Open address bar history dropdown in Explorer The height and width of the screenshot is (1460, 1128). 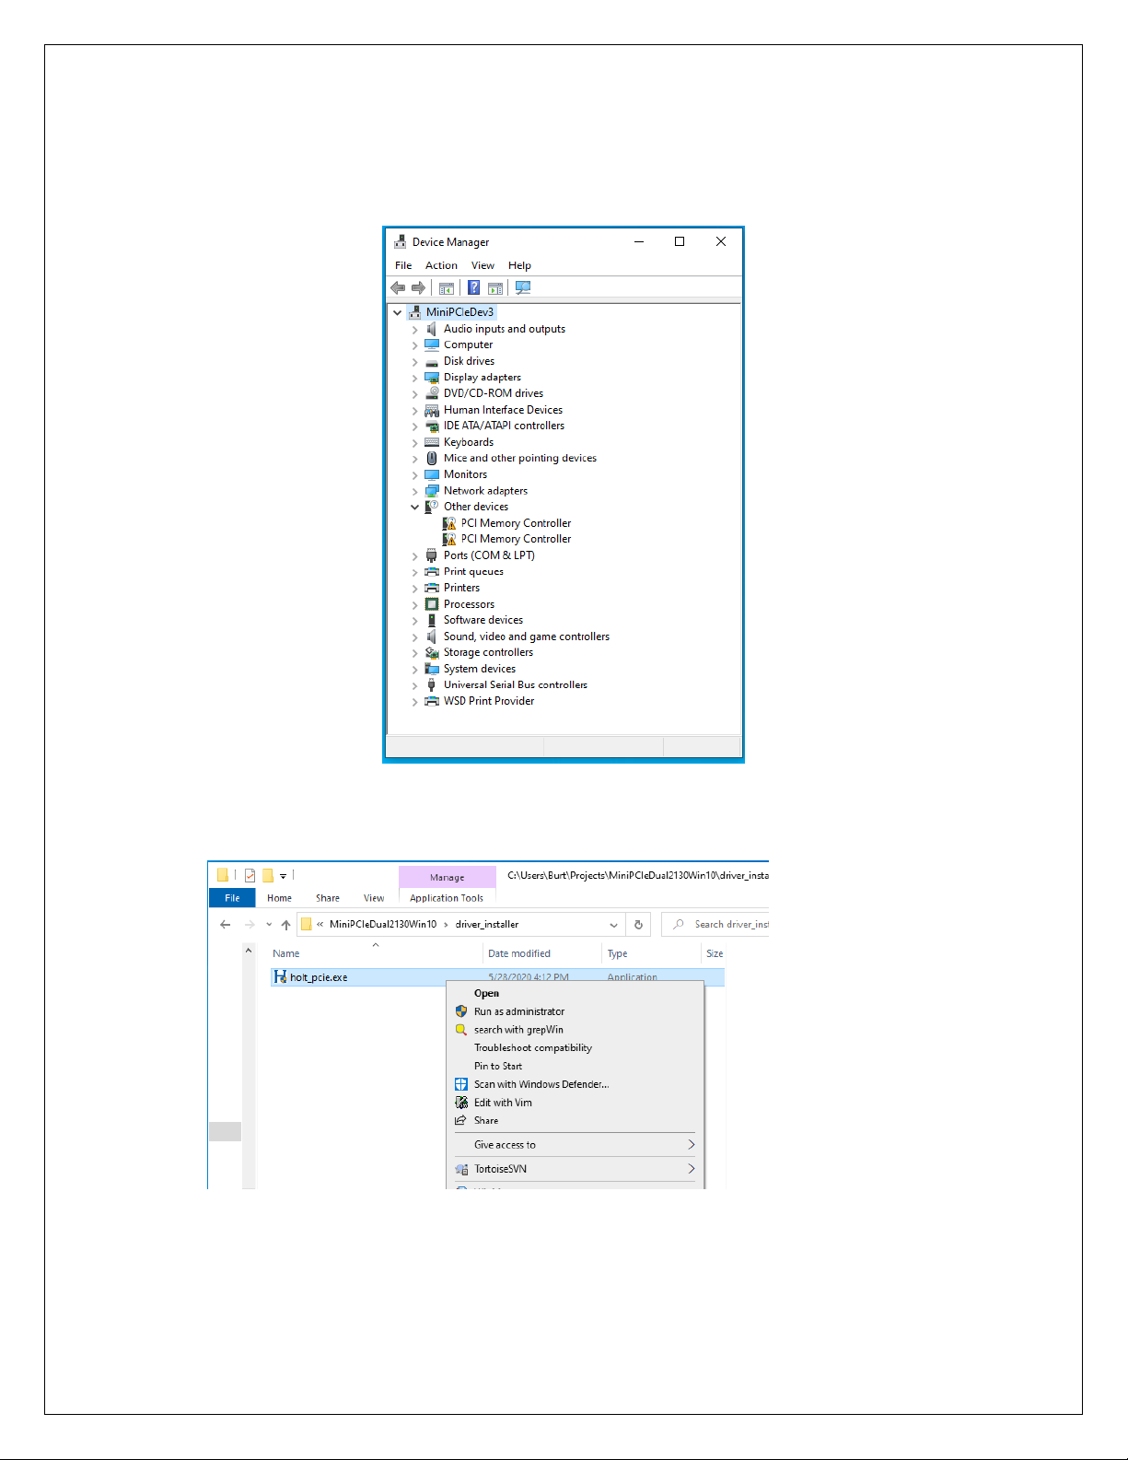point(613,925)
